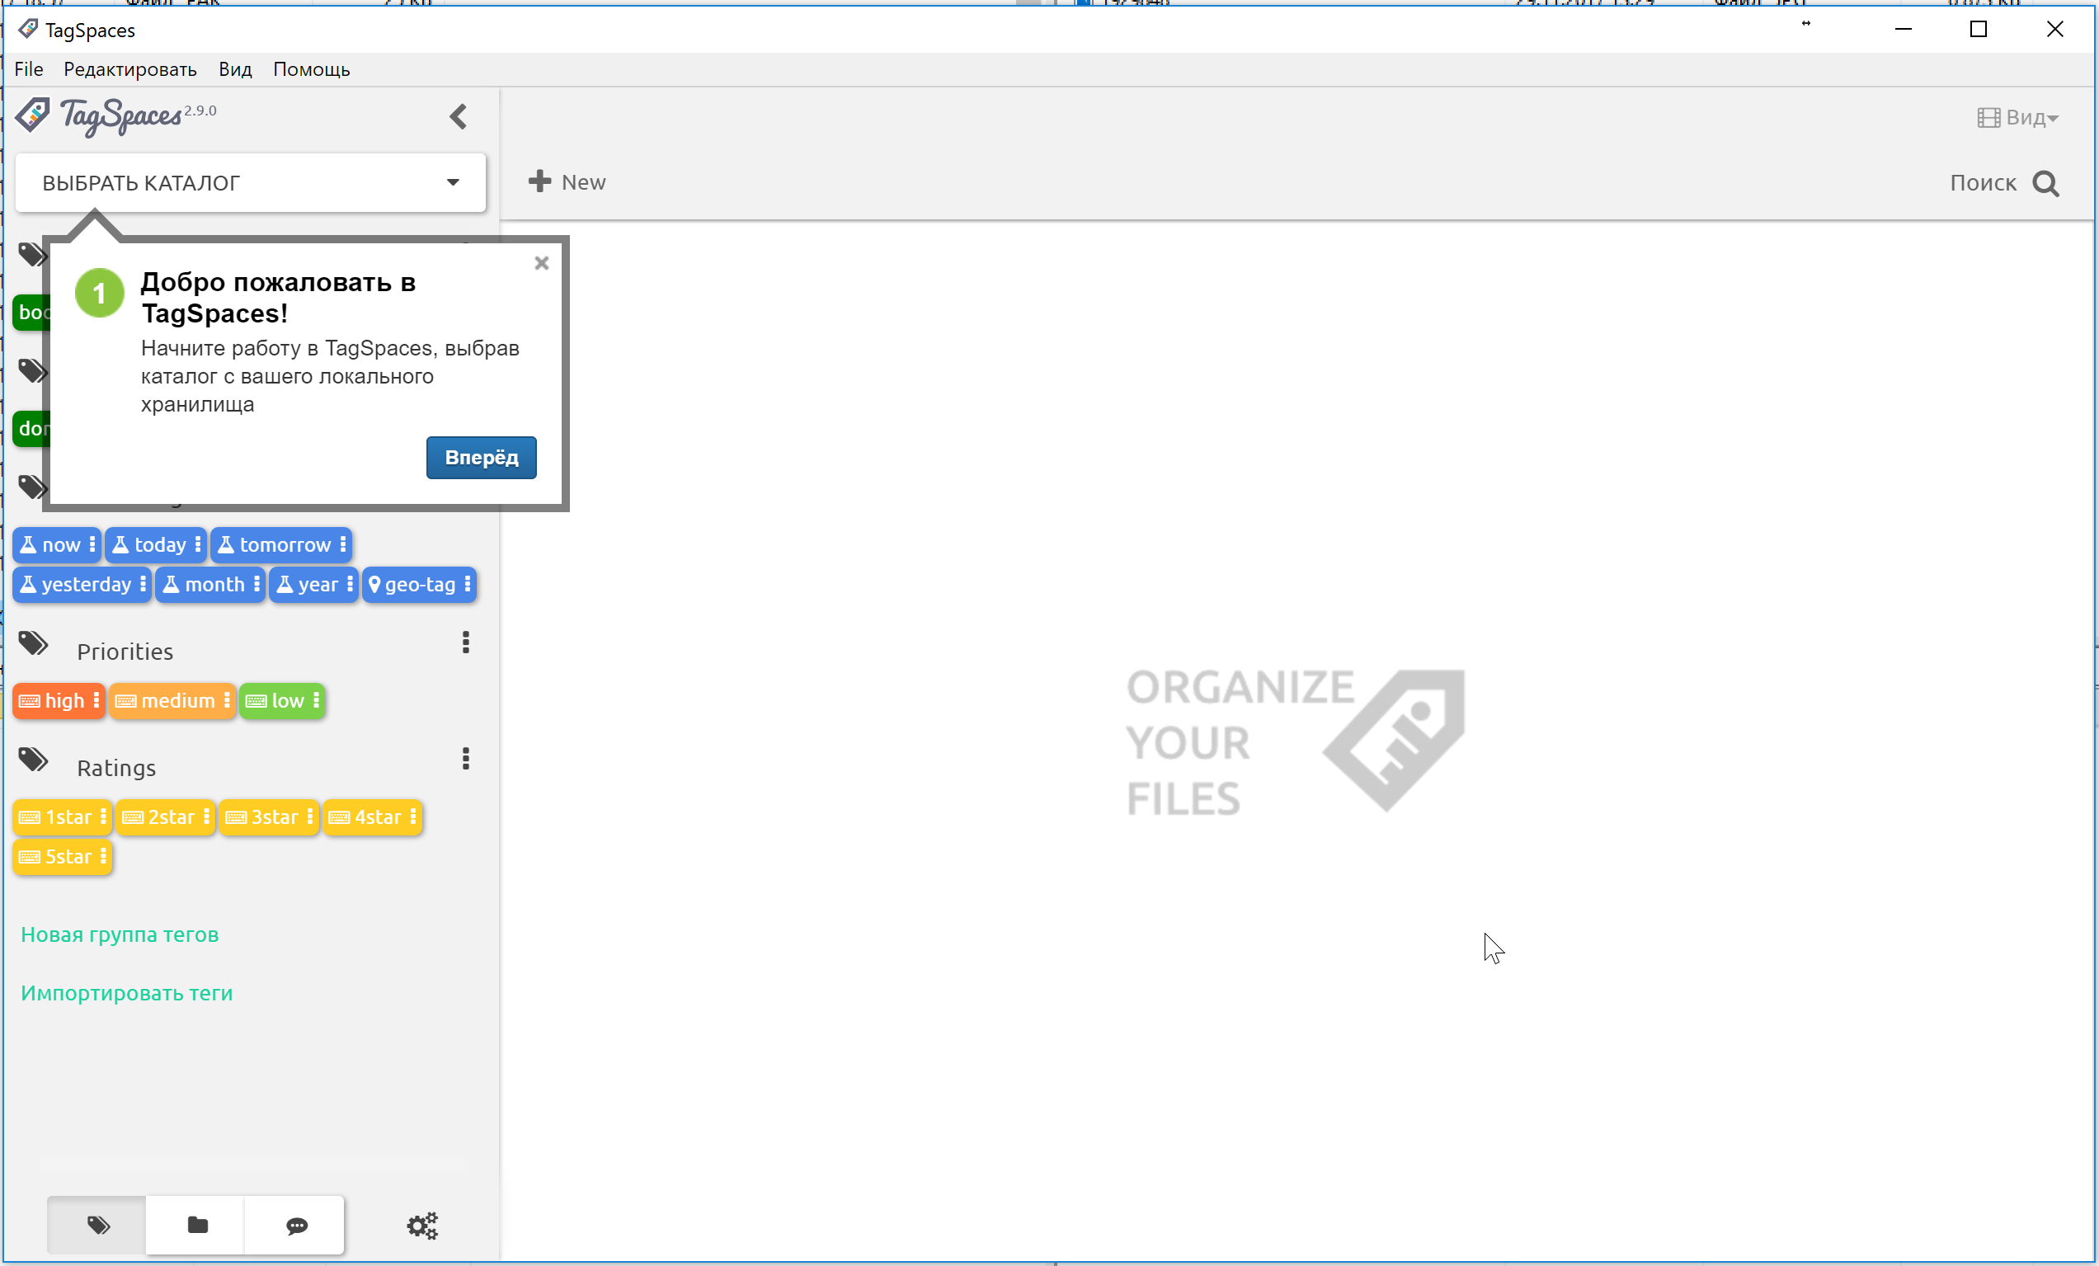Click the TagSpaces title bar app icon
2099x1266 pixels.
coord(27,30)
